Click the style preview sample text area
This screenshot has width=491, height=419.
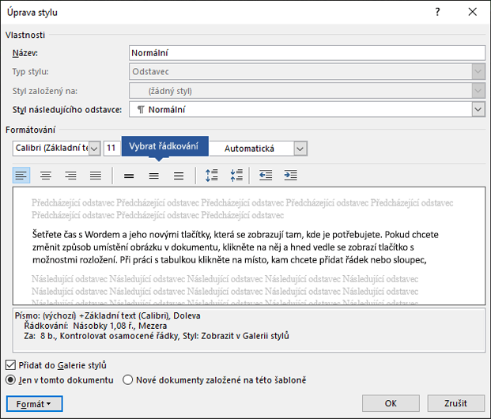coord(249,246)
